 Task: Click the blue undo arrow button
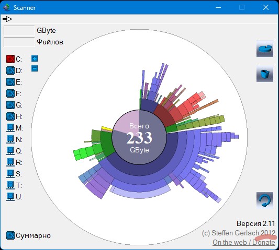tap(265, 200)
